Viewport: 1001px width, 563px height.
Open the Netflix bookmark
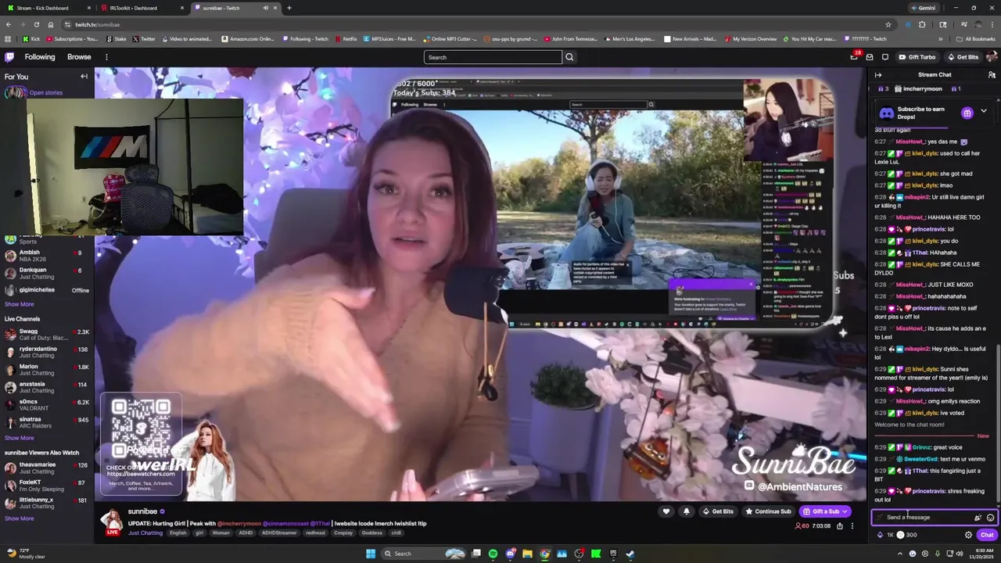coord(346,38)
